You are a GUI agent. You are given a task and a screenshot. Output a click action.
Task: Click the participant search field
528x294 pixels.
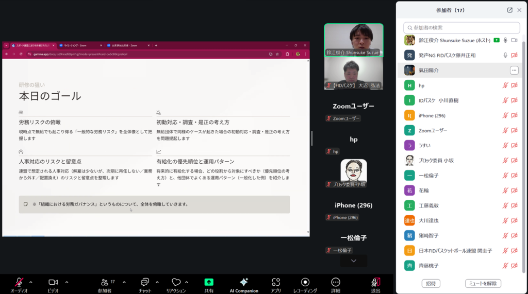[462, 28]
